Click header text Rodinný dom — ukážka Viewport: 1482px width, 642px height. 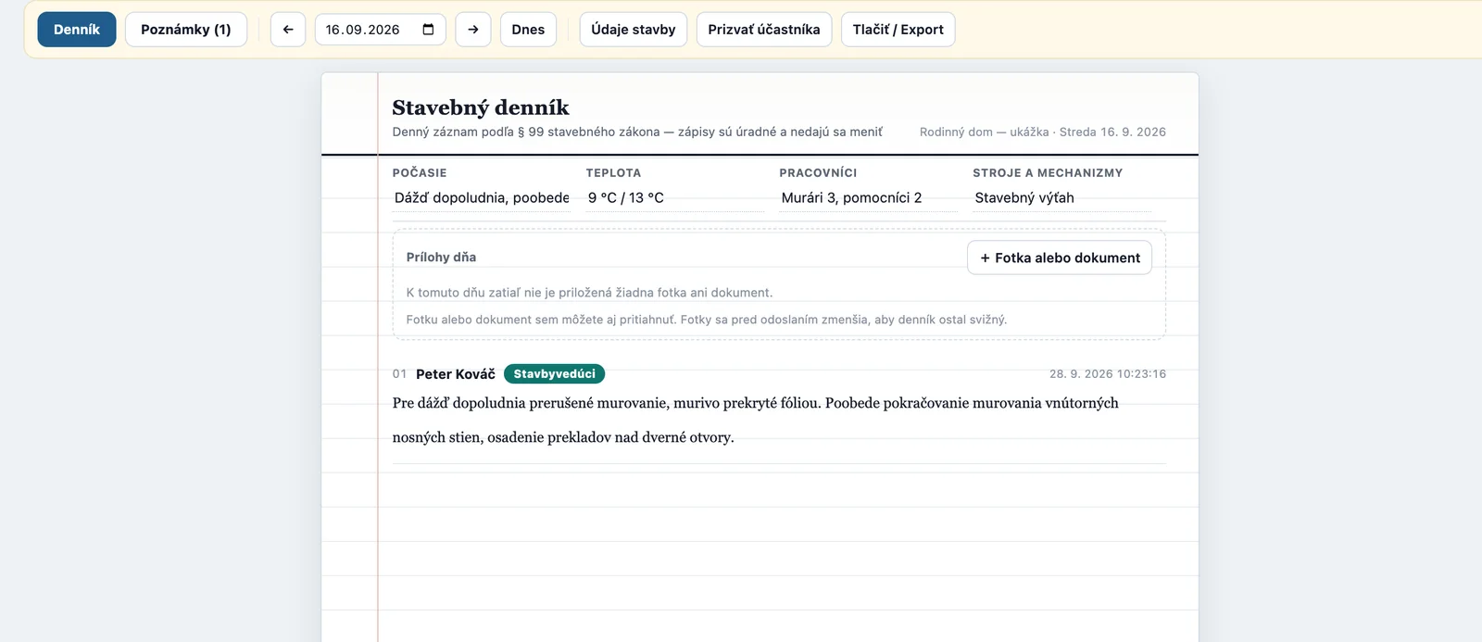tap(985, 132)
